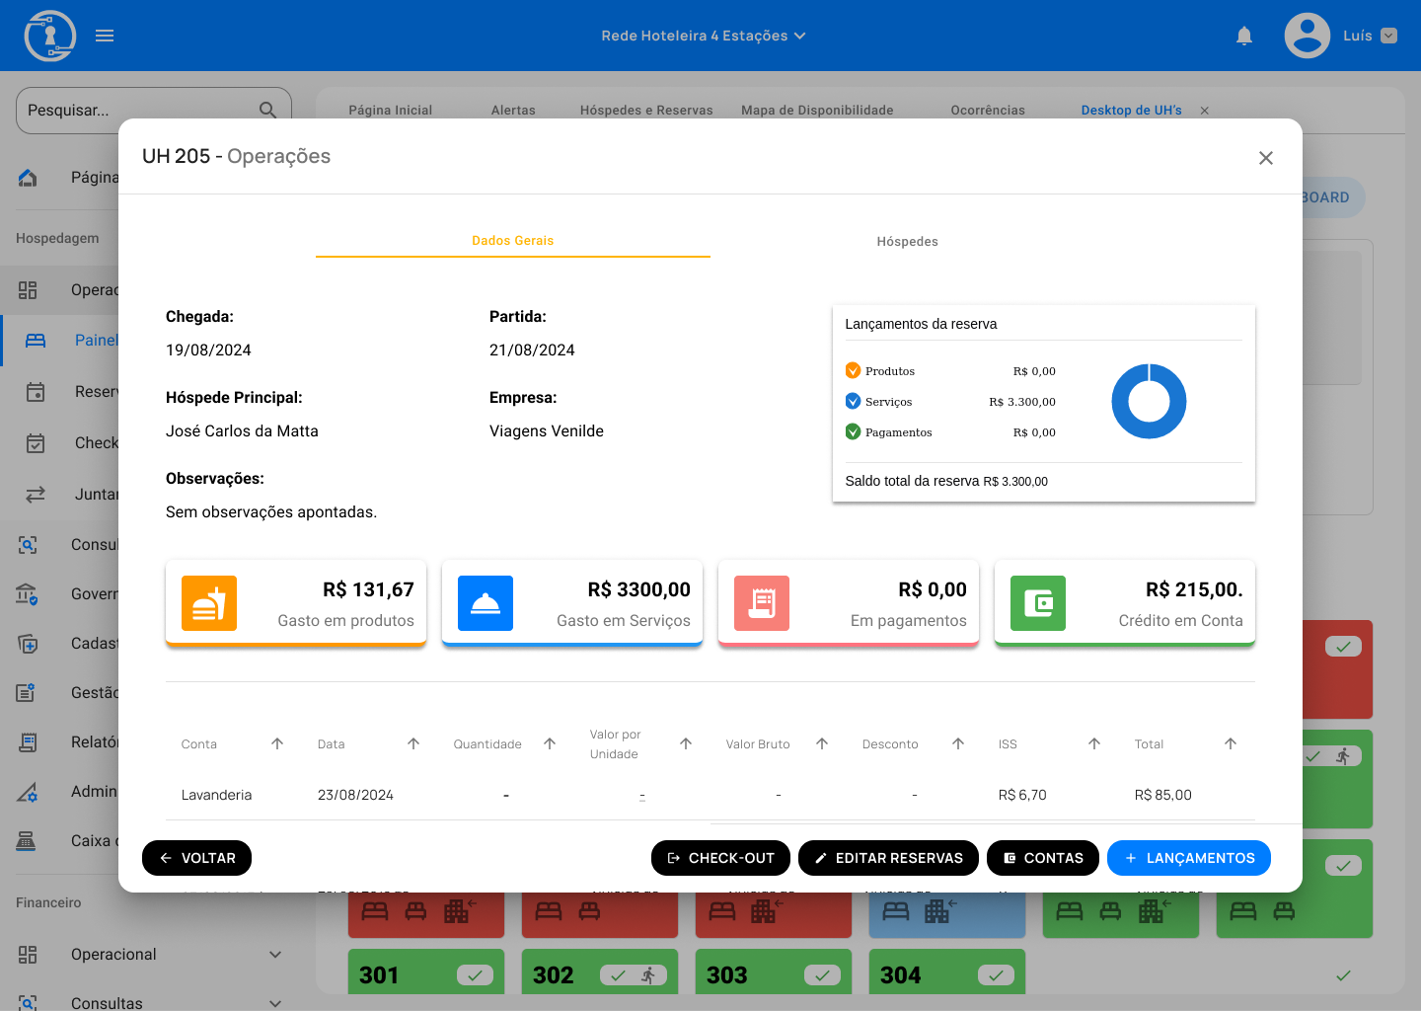Click the green account credit wallet icon
The height and width of the screenshot is (1011, 1421).
pyautogui.click(x=1038, y=603)
